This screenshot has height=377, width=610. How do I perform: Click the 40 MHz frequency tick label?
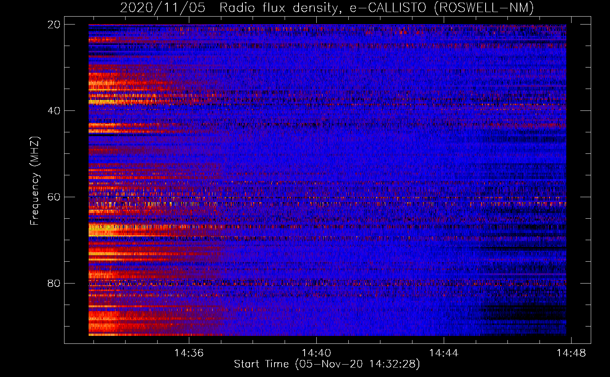54,111
